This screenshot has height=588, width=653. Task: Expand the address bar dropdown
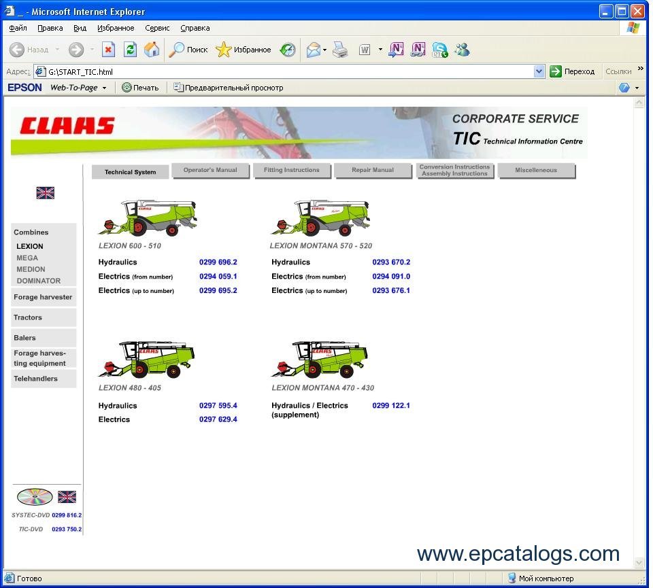(539, 71)
